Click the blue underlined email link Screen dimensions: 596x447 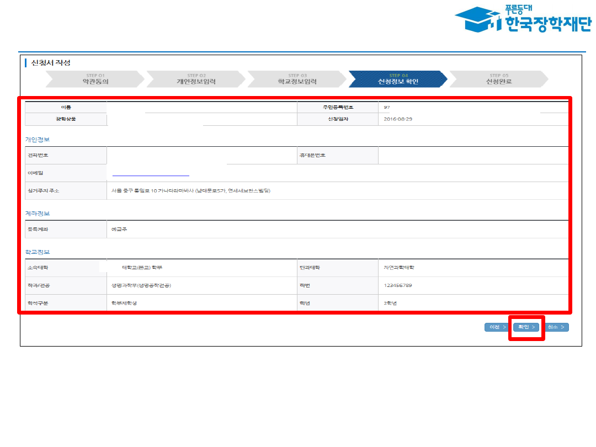point(151,173)
